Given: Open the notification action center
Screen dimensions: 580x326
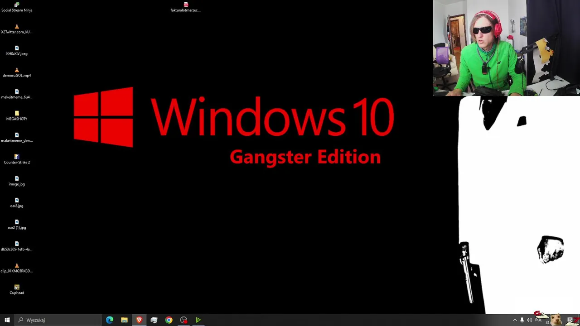Looking at the screenshot, I should pyautogui.click(x=570, y=320).
